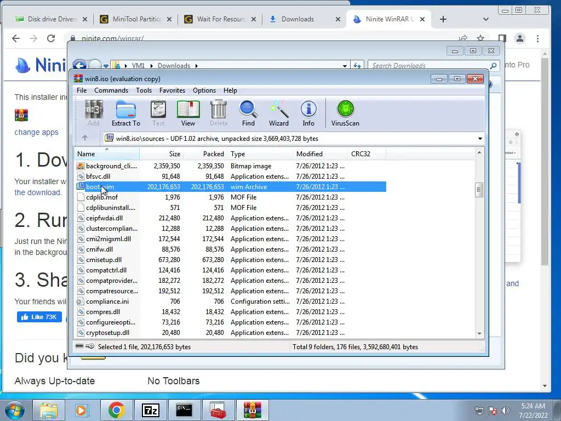Viewport: 561px width, 421px height.
Task: Launch the Wizard tool
Action: [x=279, y=113]
